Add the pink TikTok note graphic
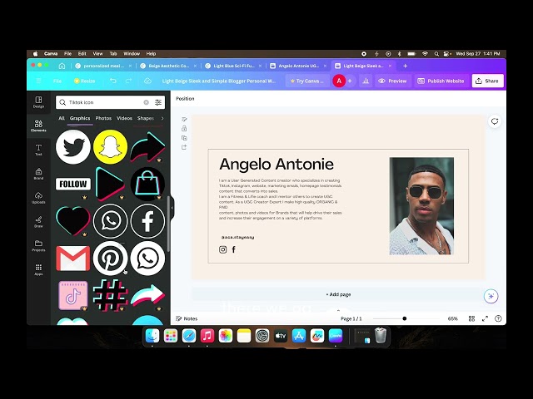This screenshot has height=399, width=533. click(72, 295)
